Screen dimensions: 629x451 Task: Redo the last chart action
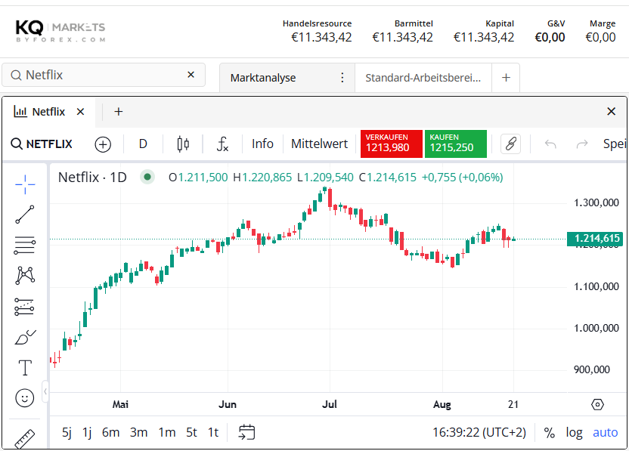pos(582,144)
